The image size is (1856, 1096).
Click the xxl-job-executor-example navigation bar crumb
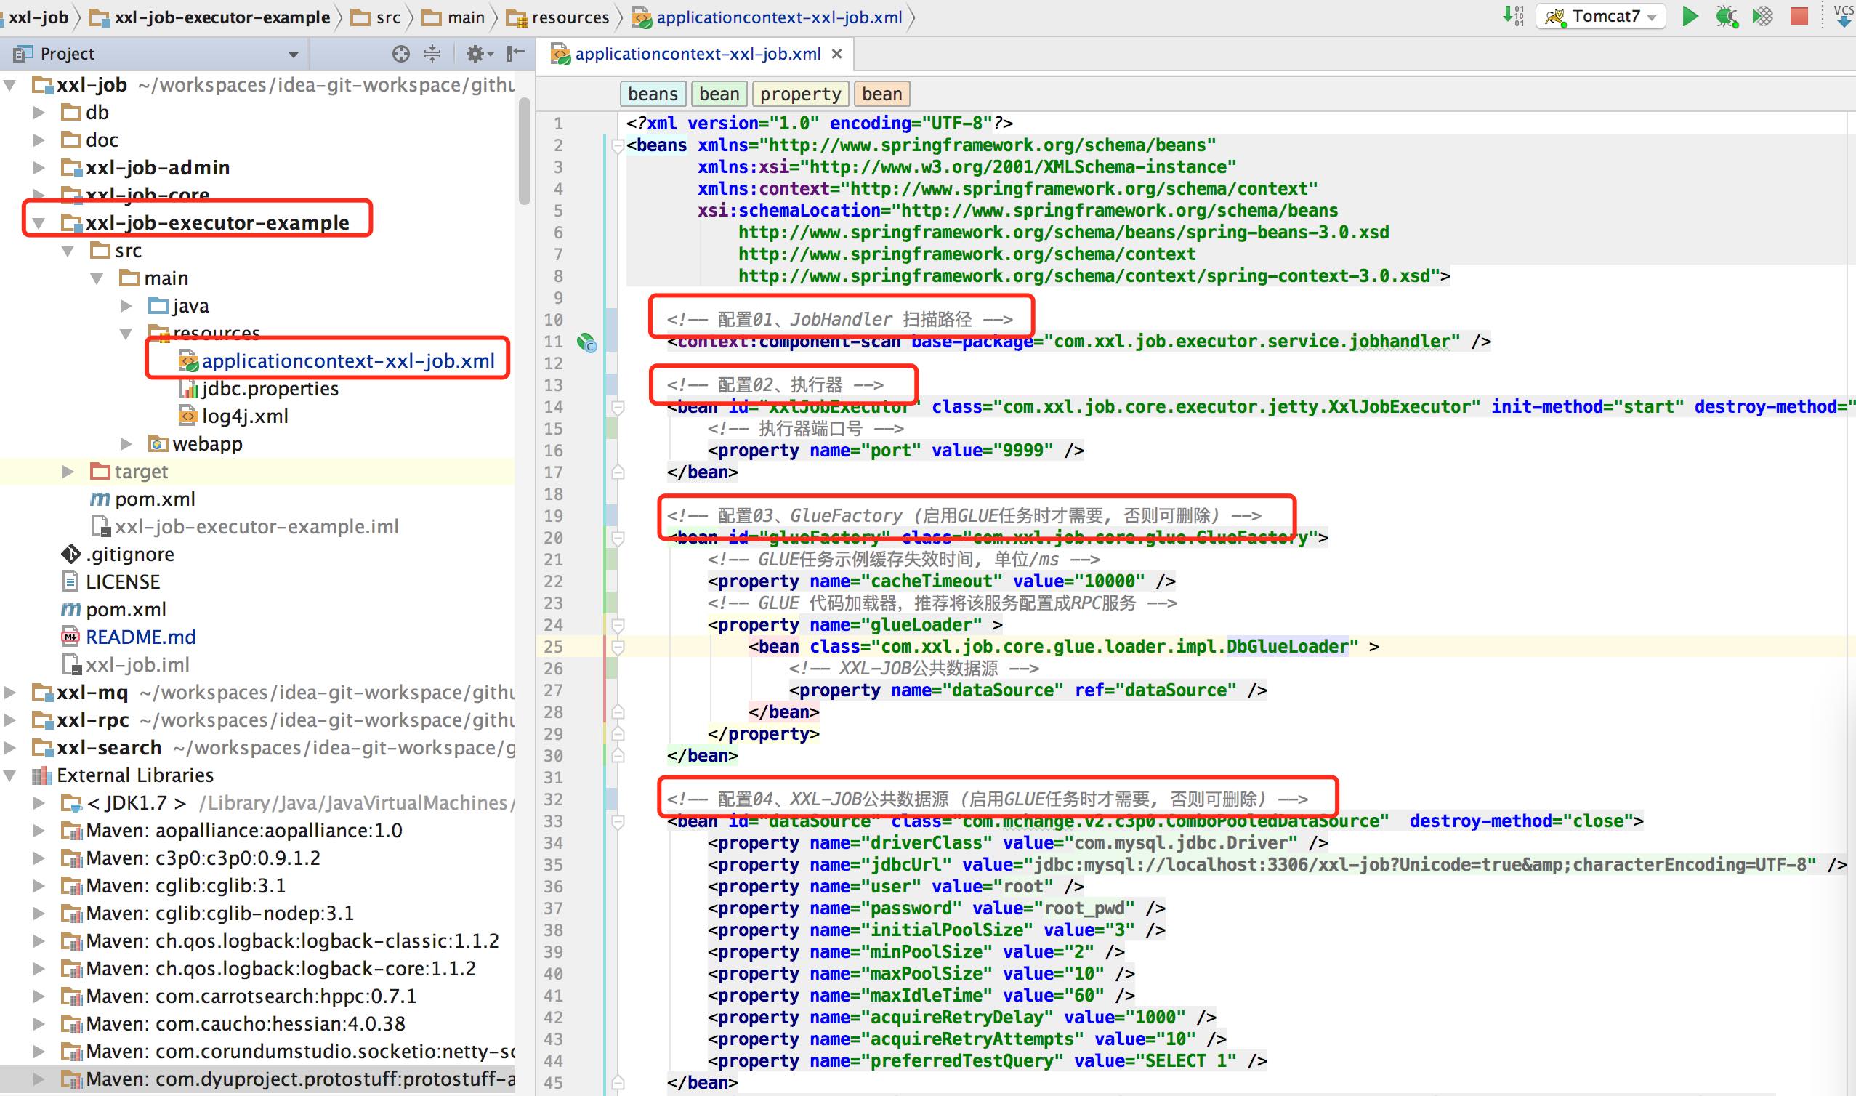(x=211, y=17)
